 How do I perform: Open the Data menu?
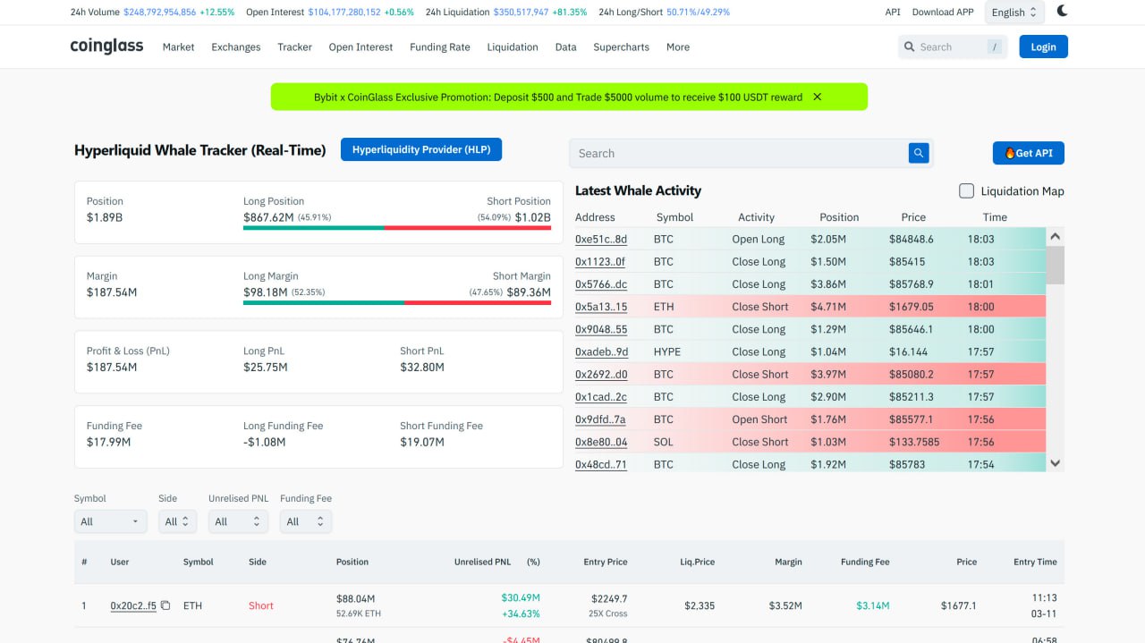565,47
